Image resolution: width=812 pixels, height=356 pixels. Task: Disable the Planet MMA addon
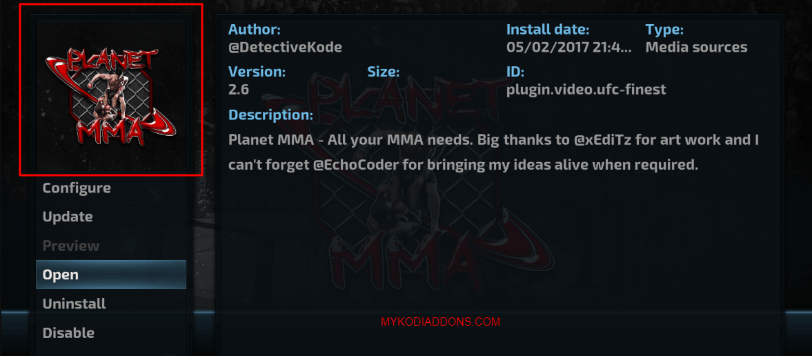pyautogui.click(x=111, y=333)
